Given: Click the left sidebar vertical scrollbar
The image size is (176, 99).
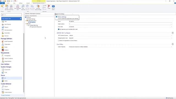Looking at the screenshot, I should pyautogui.click(x=24, y=63).
